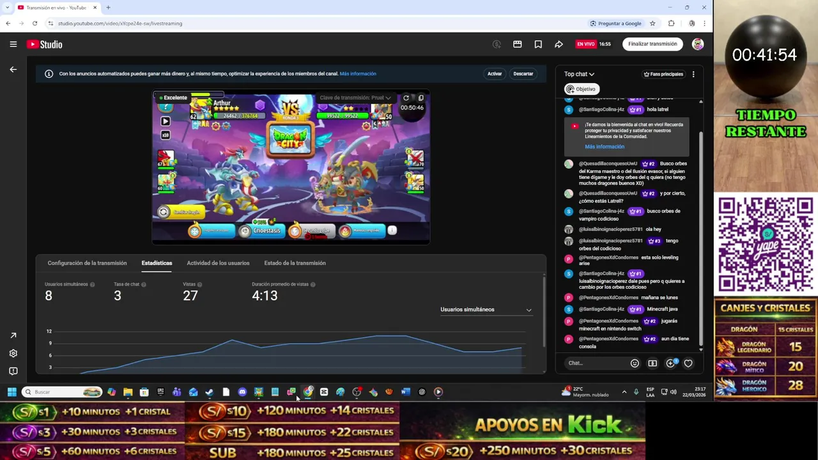This screenshot has width=818, height=460.
Task: Open the monetization dollar icon in header
Action: [497, 44]
